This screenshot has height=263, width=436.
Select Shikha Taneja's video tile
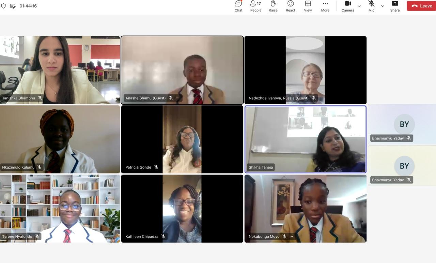click(x=305, y=139)
